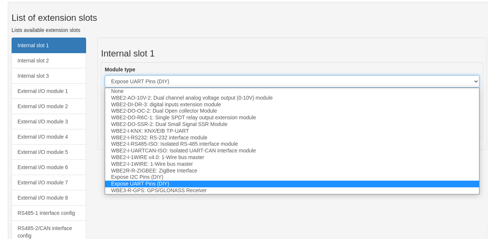Choose None in the module list

292,91
